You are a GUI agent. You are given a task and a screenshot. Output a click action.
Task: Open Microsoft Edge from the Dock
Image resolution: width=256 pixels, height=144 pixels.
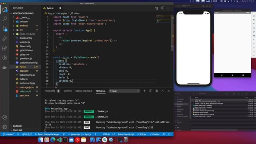53,140
